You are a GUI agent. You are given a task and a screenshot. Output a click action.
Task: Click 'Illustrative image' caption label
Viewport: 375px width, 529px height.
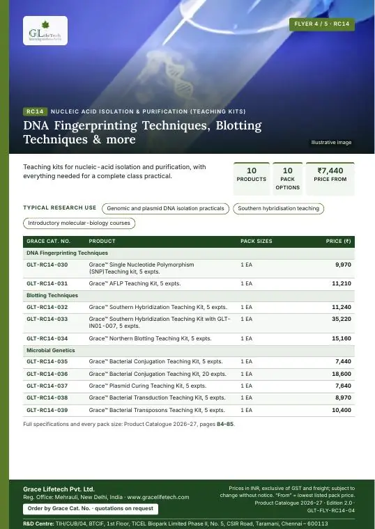coord(331,143)
